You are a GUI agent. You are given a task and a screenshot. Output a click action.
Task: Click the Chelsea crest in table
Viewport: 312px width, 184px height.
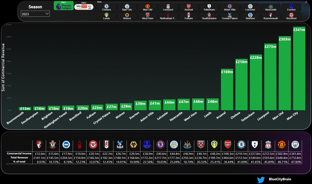tap(241, 144)
